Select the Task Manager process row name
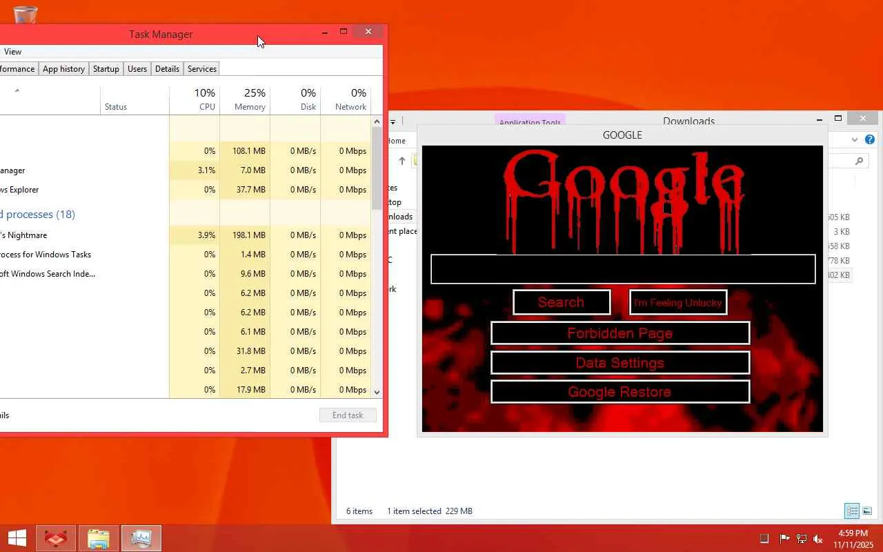Viewport: 883px width, 552px height. (12, 170)
